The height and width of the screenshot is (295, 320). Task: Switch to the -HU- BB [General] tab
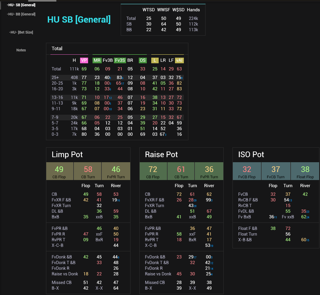[x=21, y=14]
